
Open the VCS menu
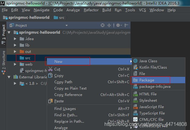tap(142, 10)
